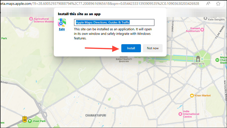
Task: Click the Tilak Marg road label
Action: click(220, 32)
